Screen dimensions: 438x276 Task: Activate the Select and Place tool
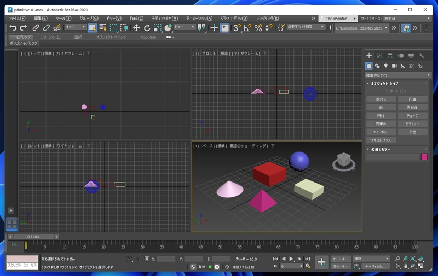[168, 27]
